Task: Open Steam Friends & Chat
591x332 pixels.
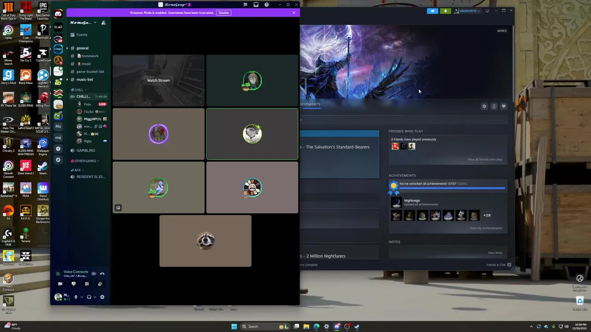Action: click(x=499, y=265)
